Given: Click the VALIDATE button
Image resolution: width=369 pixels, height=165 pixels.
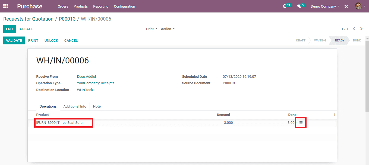Looking at the screenshot, I should pyautogui.click(x=14, y=40).
